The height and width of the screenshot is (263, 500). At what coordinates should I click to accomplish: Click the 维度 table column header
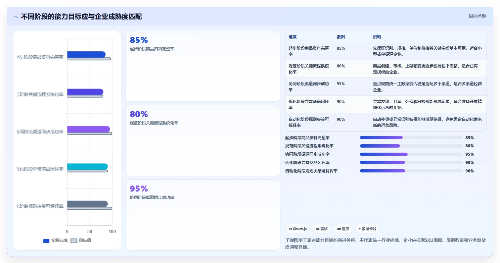pyautogui.click(x=292, y=37)
